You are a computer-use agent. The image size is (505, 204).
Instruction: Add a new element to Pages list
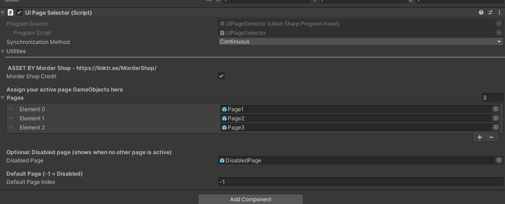[x=480, y=137]
